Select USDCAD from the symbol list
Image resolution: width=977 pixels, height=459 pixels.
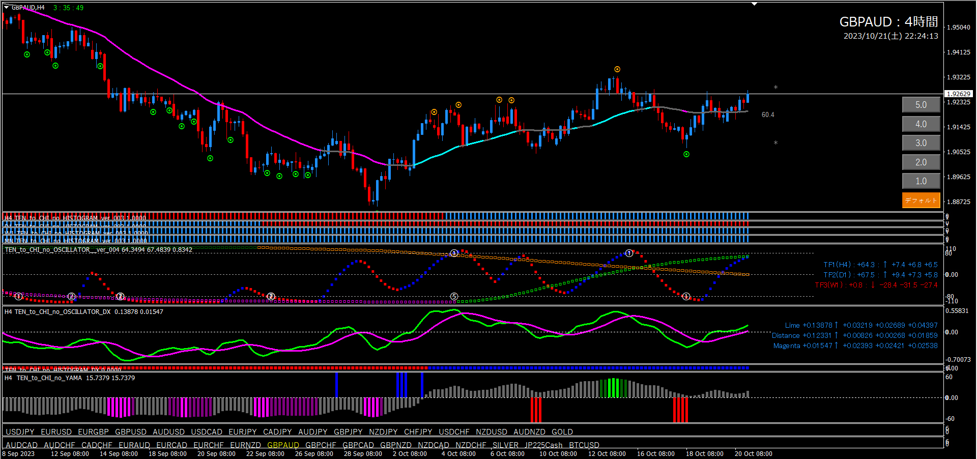point(207,432)
